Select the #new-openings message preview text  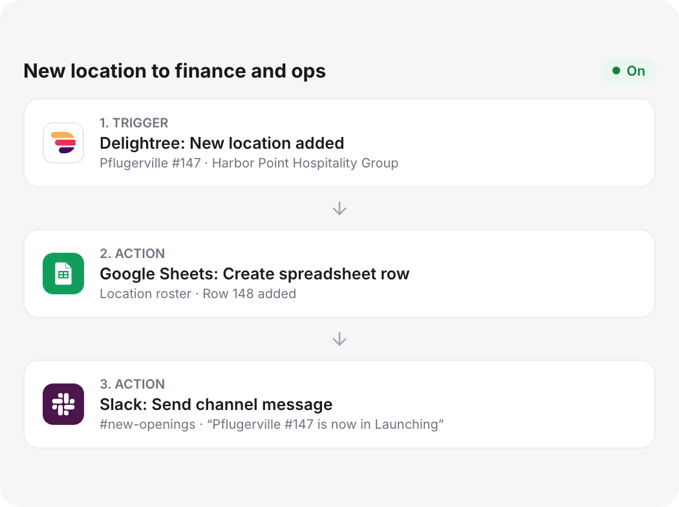(x=272, y=424)
